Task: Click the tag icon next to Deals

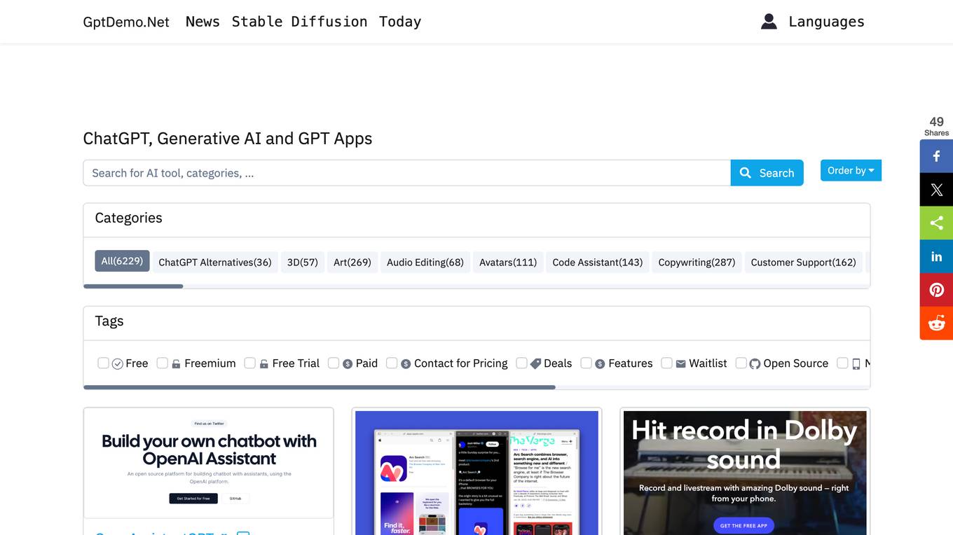Action: [535, 363]
